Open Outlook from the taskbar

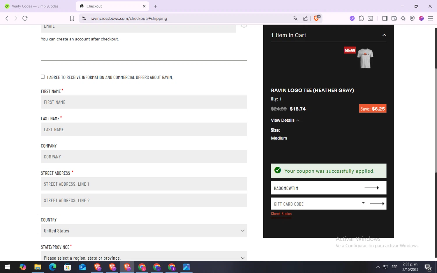[82, 267]
